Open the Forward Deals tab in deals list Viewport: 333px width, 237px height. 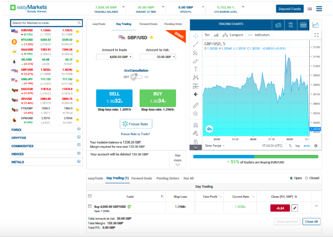142,179
